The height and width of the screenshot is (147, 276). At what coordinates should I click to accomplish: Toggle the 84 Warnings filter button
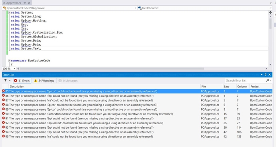point(44,81)
